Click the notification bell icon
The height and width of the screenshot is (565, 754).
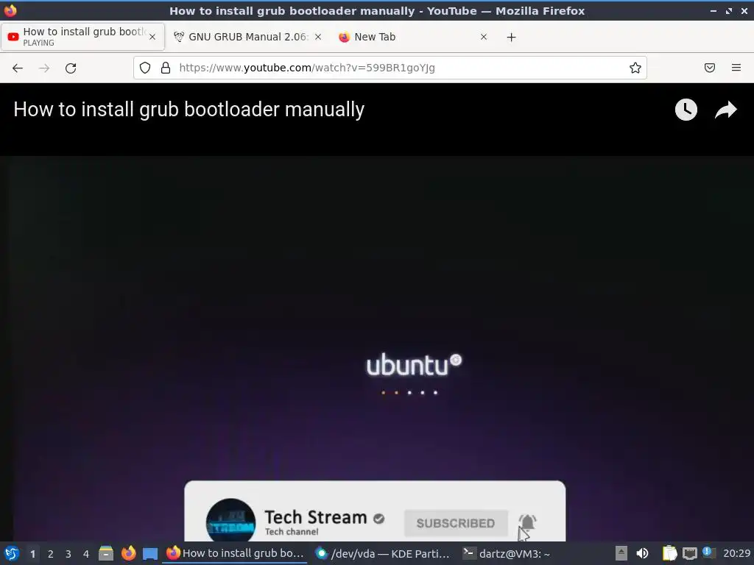[527, 522]
